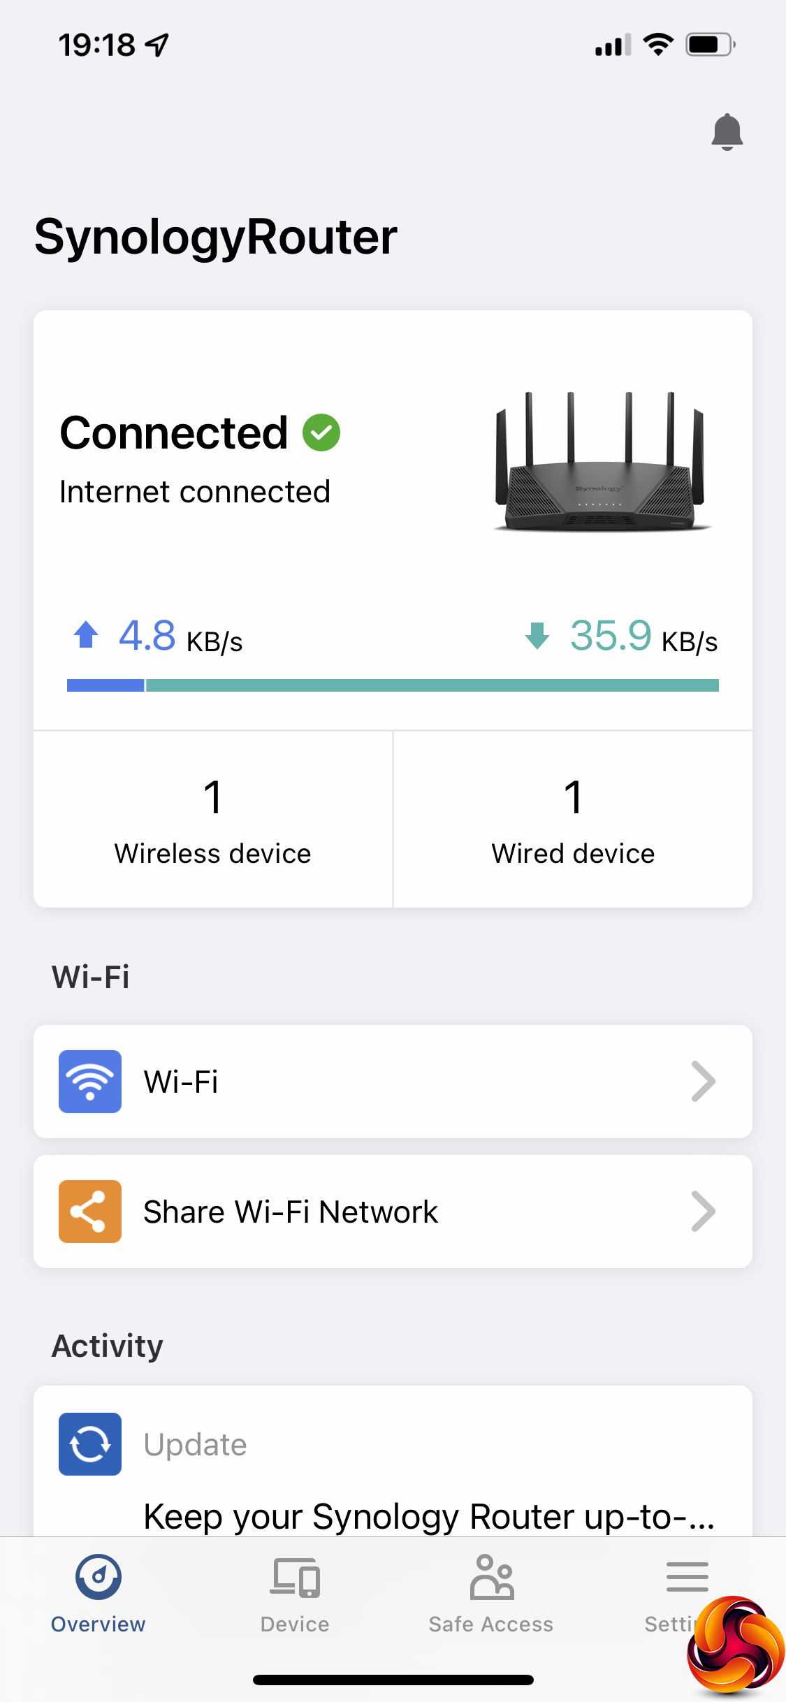786x1702 pixels.
Task: Open Share Wi-Fi Network option
Action: coord(291,1211)
